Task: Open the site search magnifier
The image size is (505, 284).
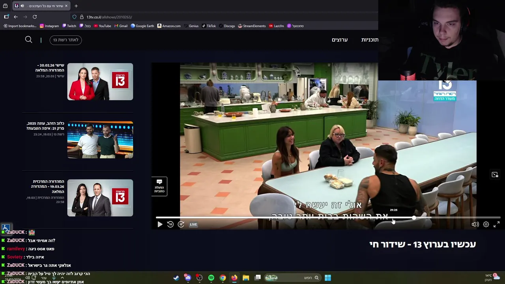Action: pos(28,39)
